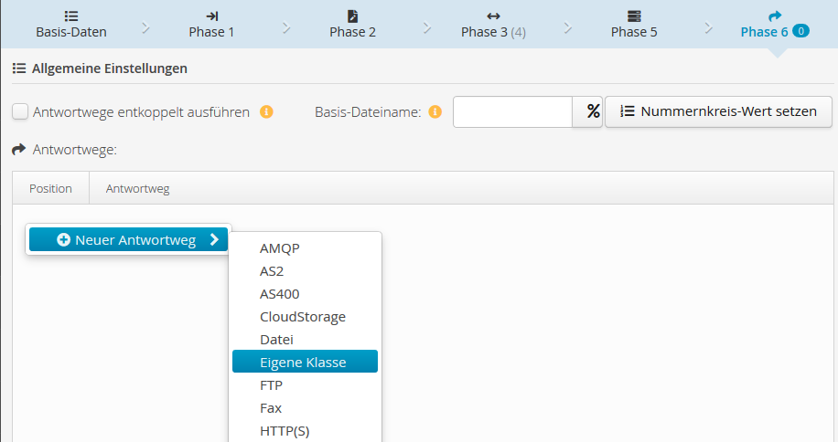838x442 pixels.
Task: Open the Basis-Daten tab
Action: coord(71,31)
